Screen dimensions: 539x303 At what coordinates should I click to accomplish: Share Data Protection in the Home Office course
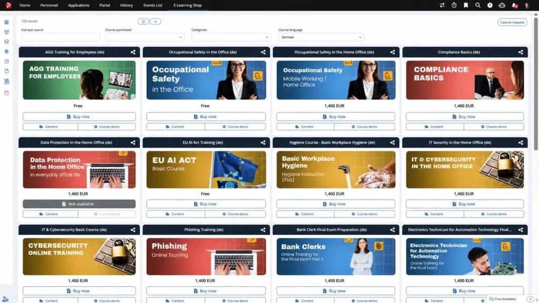coord(133,143)
